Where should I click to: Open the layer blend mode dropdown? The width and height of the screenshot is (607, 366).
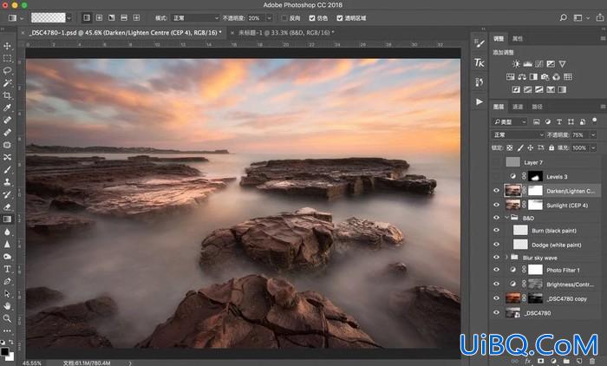tap(518, 134)
